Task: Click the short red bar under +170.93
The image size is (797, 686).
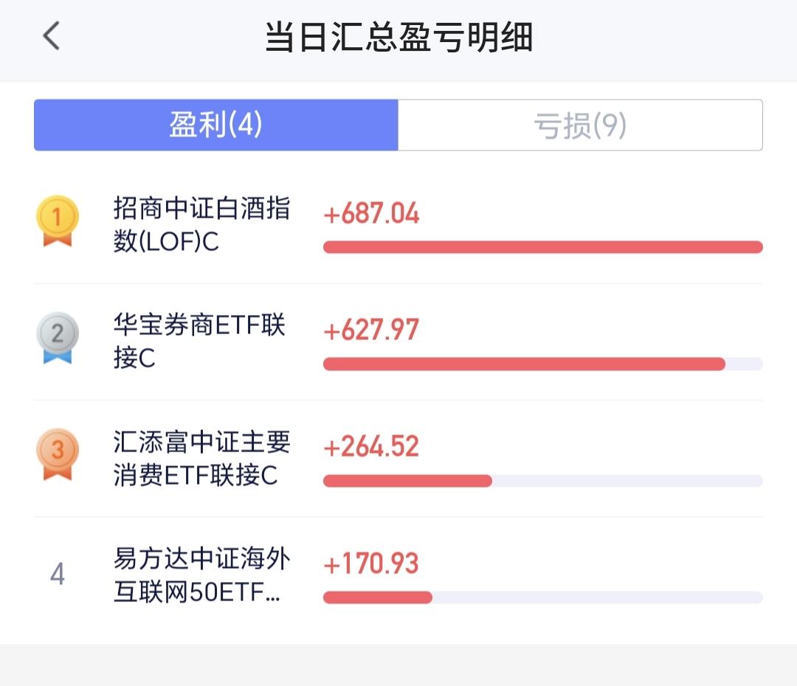Action: point(378,597)
